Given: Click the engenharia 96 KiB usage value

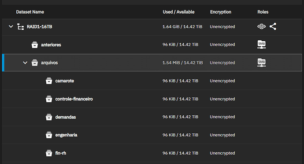Looking at the screenshot, I should tap(181, 135).
